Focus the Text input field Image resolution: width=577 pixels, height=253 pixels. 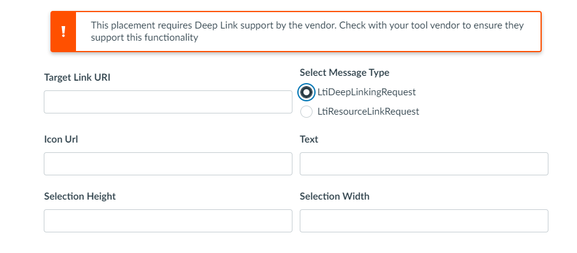click(424, 164)
